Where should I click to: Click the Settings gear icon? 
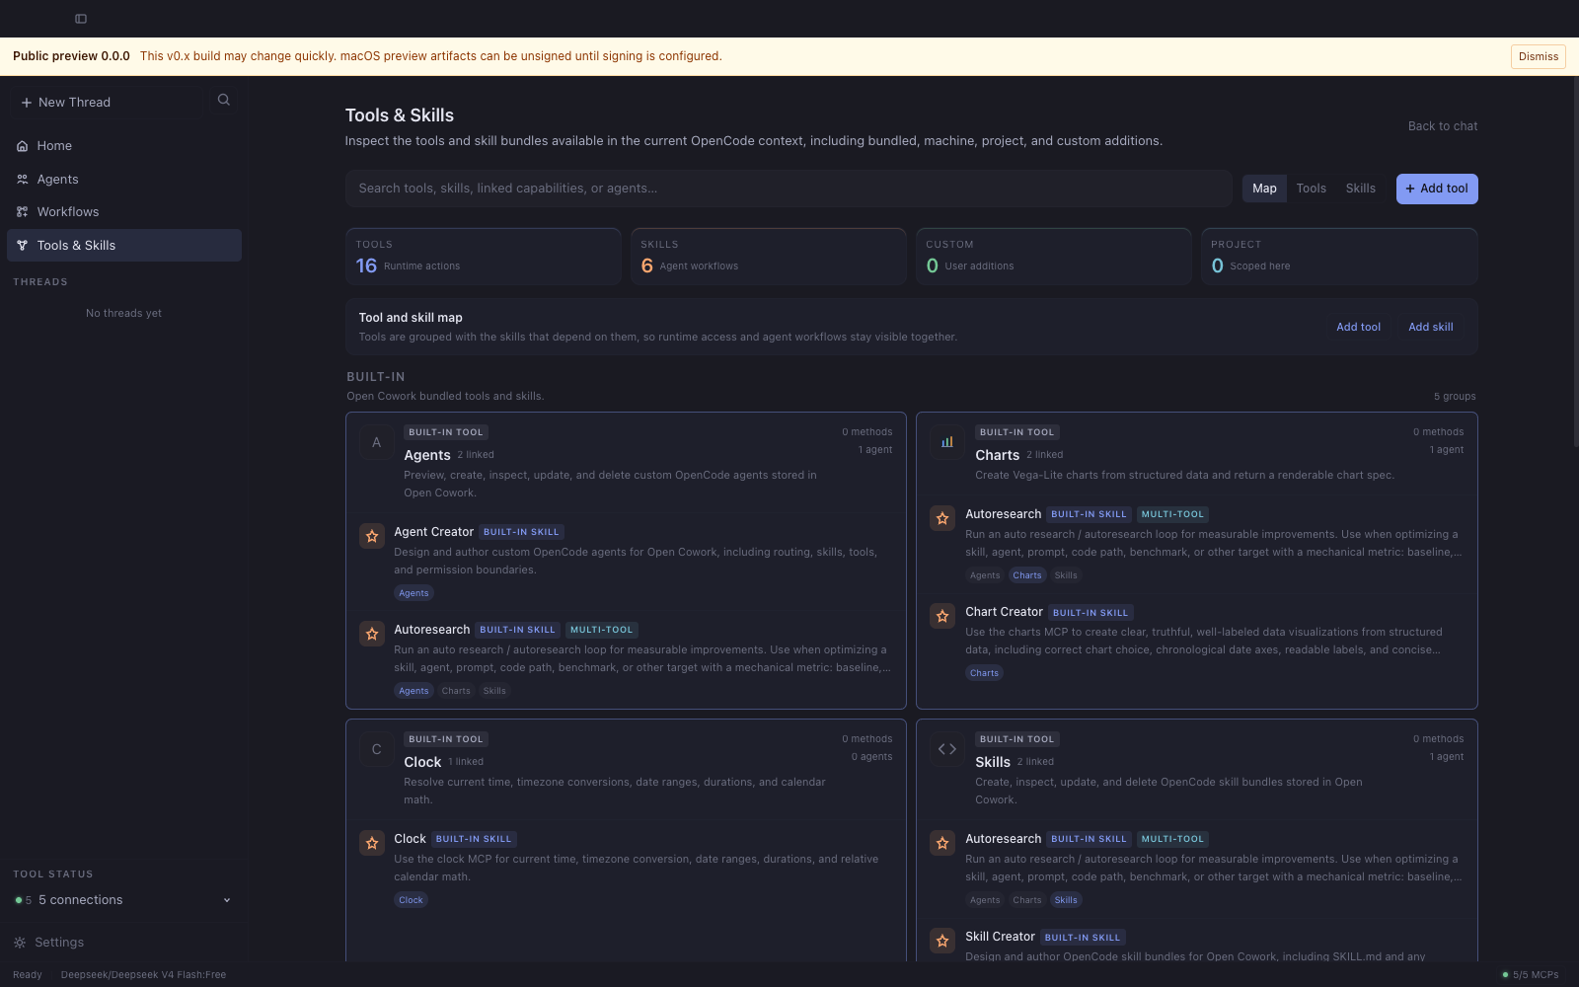point(20,943)
